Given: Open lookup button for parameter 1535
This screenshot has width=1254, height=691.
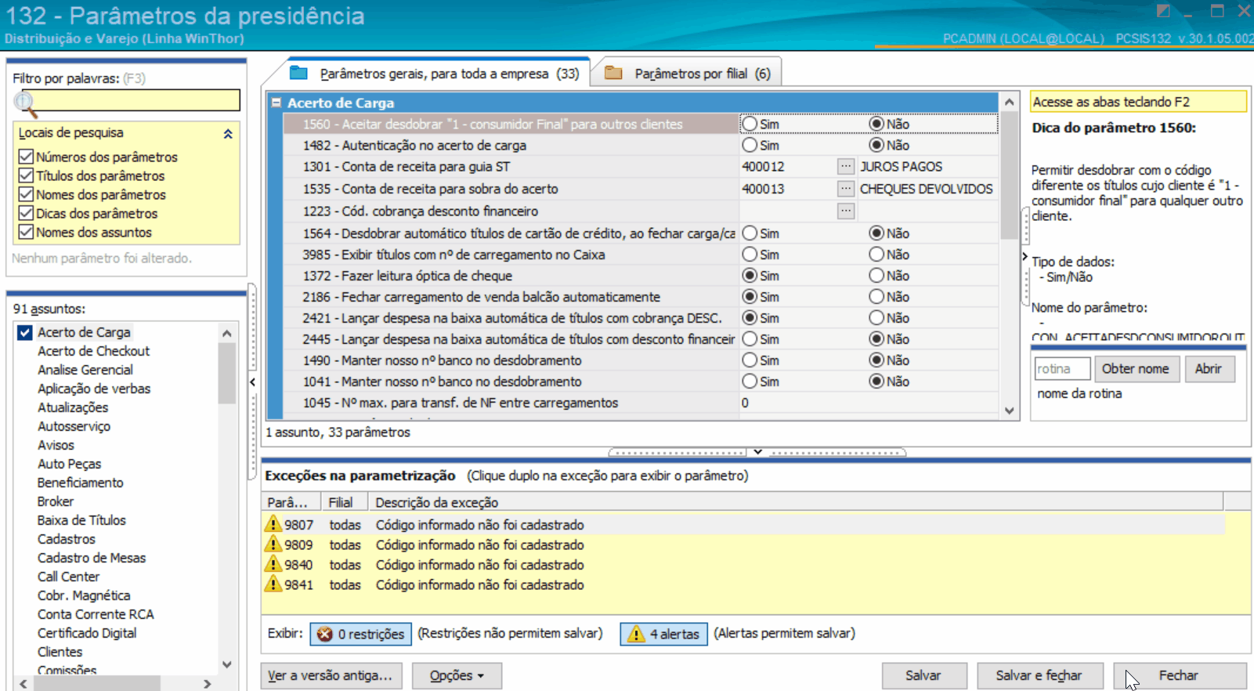Looking at the screenshot, I should click(845, 189).
